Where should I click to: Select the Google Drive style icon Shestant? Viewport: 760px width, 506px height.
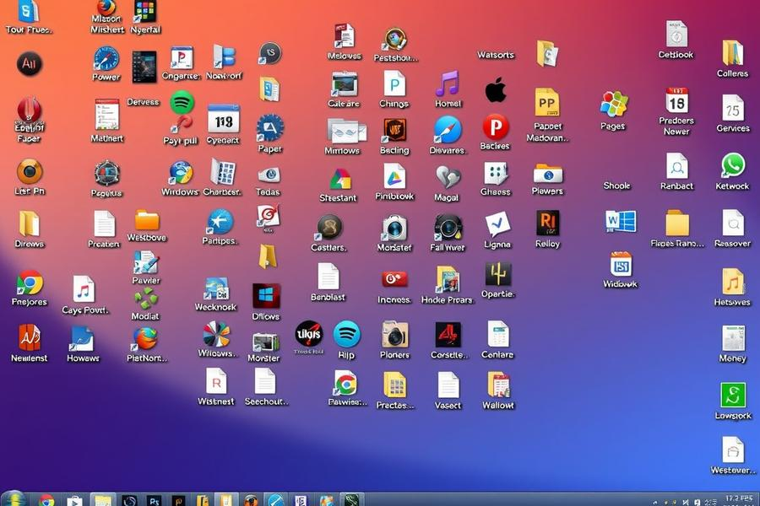click(x=340, y=179)
